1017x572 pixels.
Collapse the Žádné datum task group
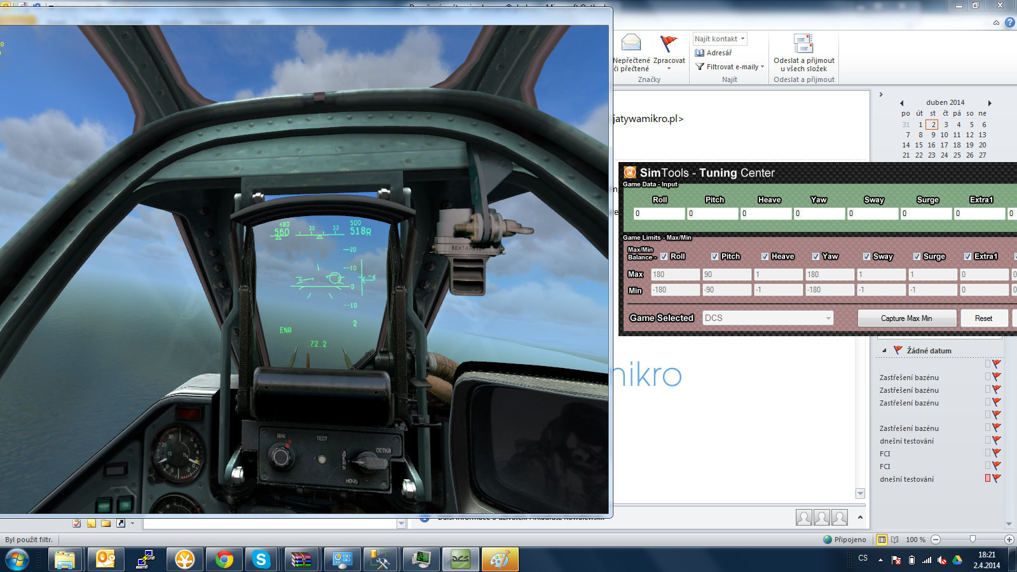pos(884,351)
